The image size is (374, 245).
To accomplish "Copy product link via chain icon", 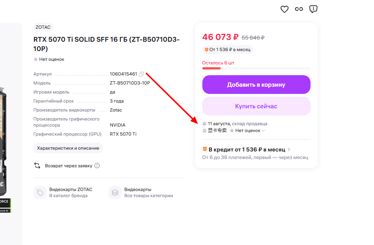I will [x=299, y=9].
